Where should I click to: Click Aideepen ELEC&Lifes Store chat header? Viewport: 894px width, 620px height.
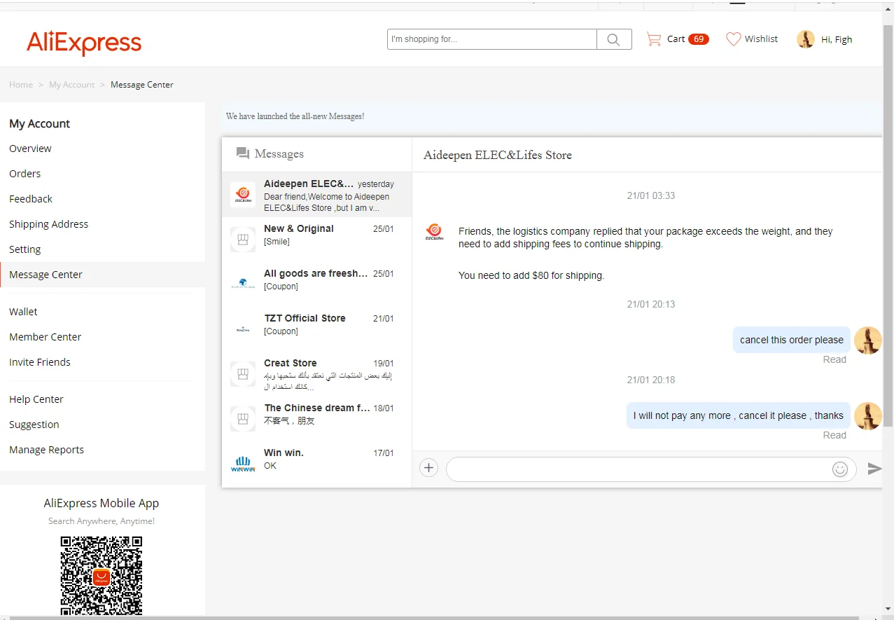click(x=498, y=156)
